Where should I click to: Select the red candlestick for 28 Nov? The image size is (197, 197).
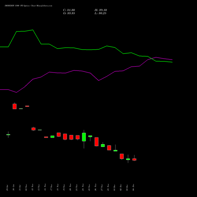[109, 148]
